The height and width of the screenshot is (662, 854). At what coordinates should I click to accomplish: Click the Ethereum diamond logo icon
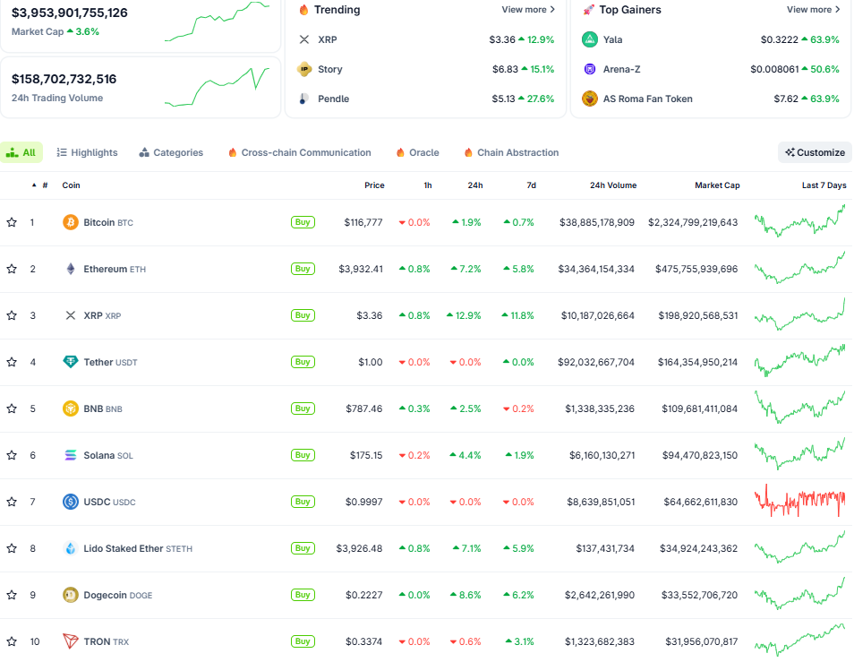pyautogui.click(x=71, y=269)
